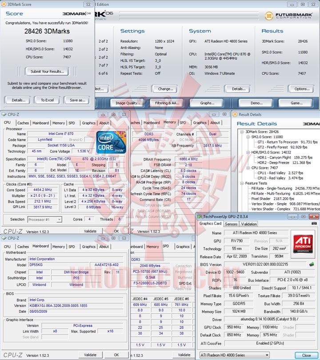Open Details in the 3DMark Score window
The image size is (320, 360).
[x=18, y=100]
